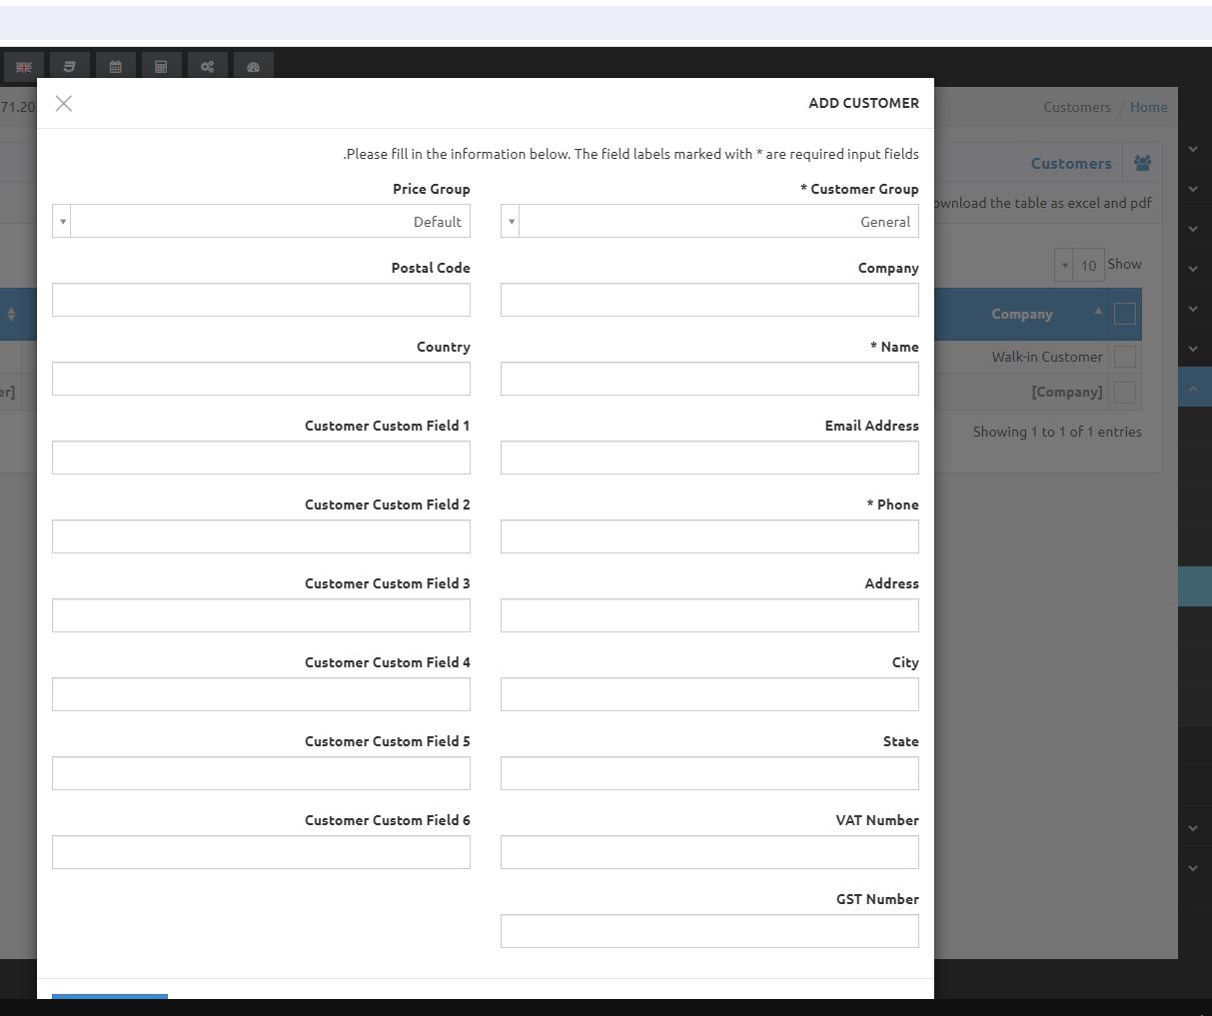Click the CSS3 styles icon in toolbar
The width and height of the screenshot is (1212, 1016).
tap(69, 67)
